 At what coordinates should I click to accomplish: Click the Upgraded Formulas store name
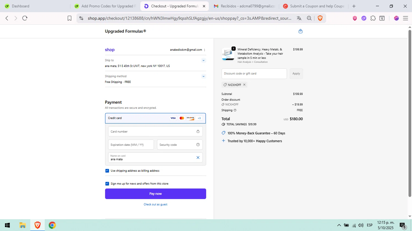(126, 31)
